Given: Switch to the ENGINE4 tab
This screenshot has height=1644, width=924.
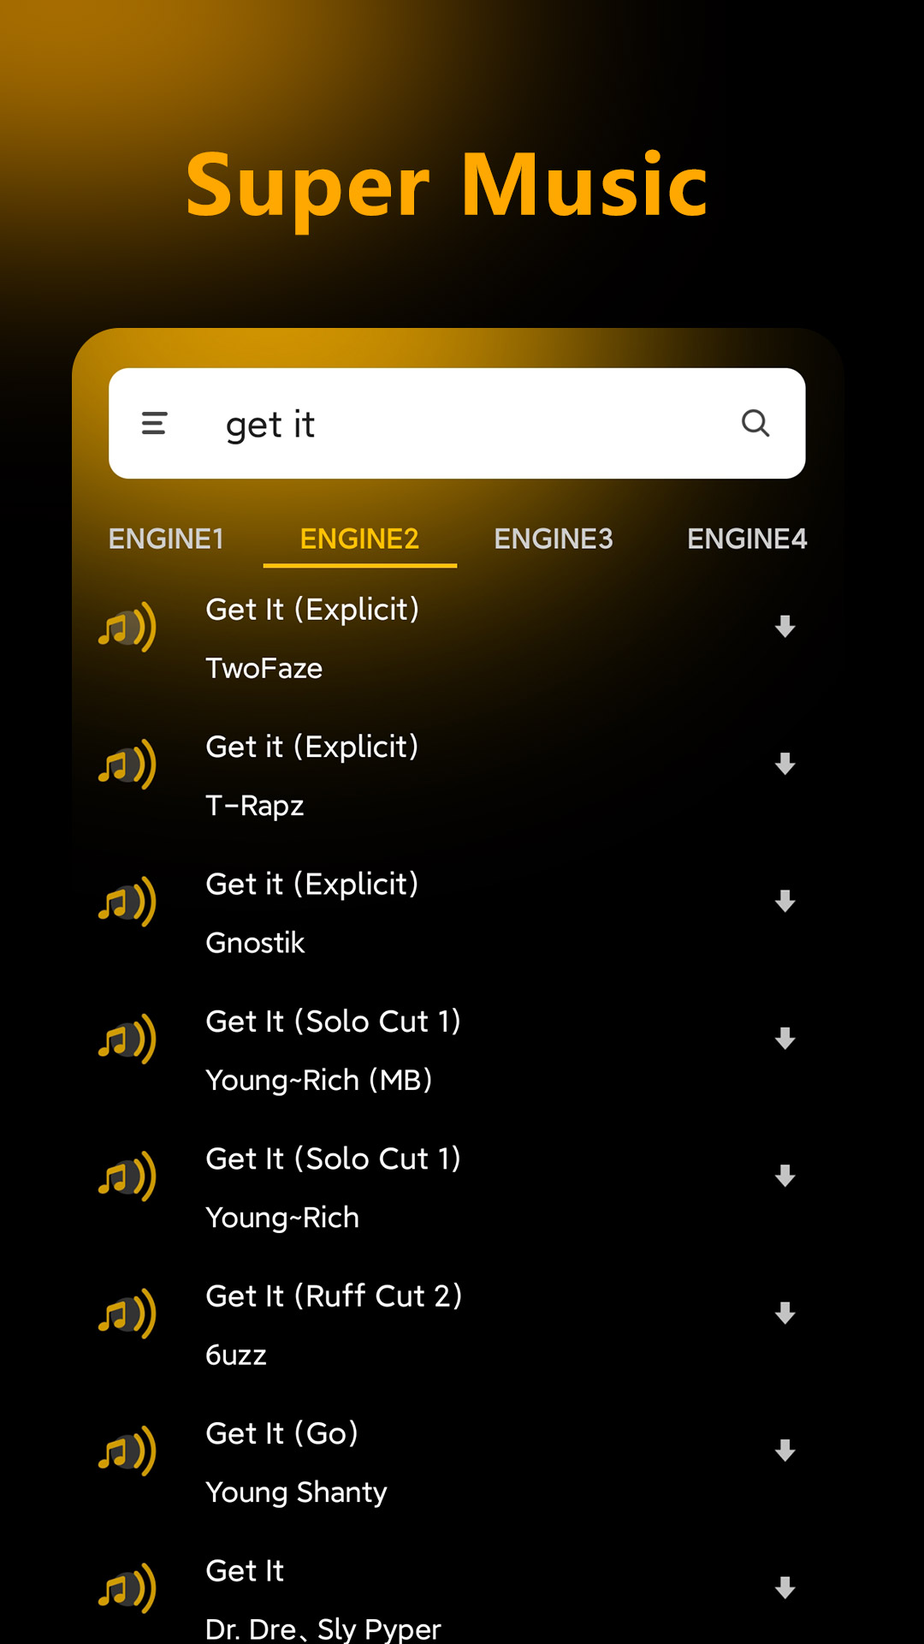Looking at the screenshot, I should [747, 539].
